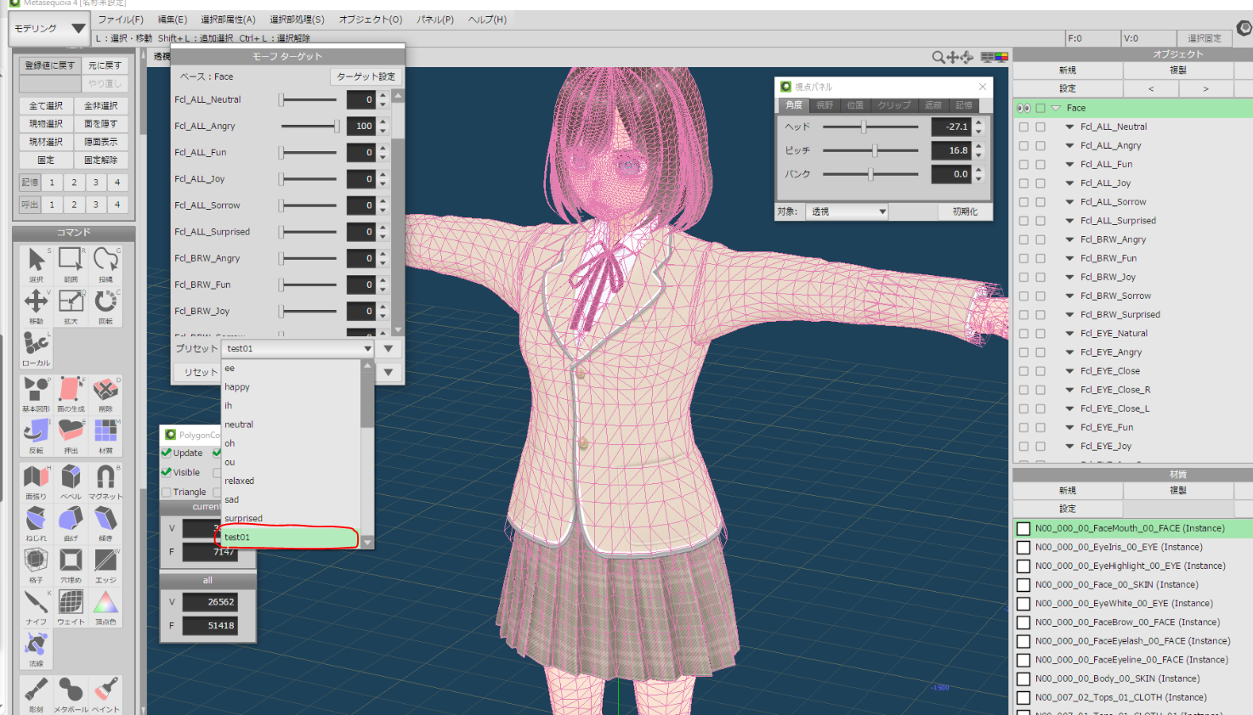
Task: Click the arrow button beside preset box
Action: [x=388, y=348]
